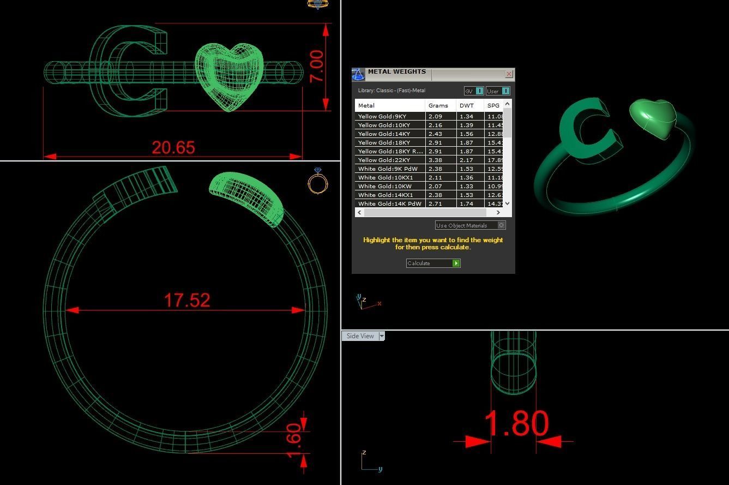Sort by the Metal column header
Viewport: 729px width, 485px height.
390,105
